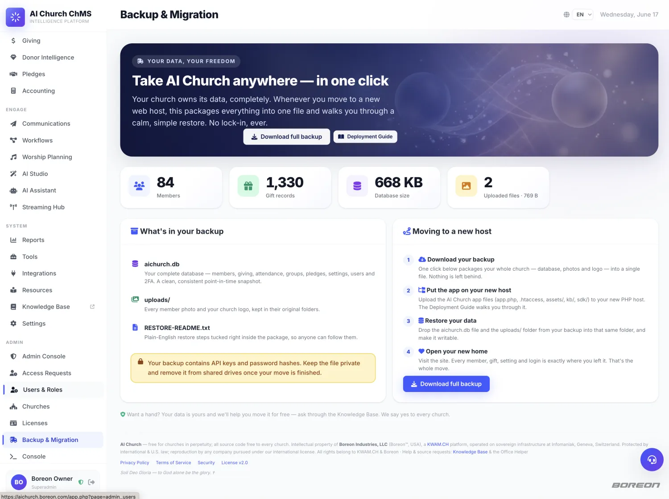
Task: Click the Members people icon on stats card
Action: [140, 186]
